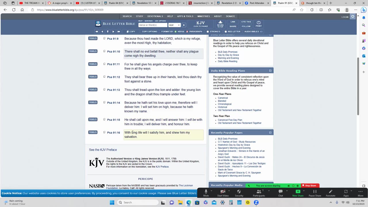The width and height of the screenshot is (368, 207).
Task: Add page to browser favorites star
Action: pyautogui.click(x=302, y=10)
